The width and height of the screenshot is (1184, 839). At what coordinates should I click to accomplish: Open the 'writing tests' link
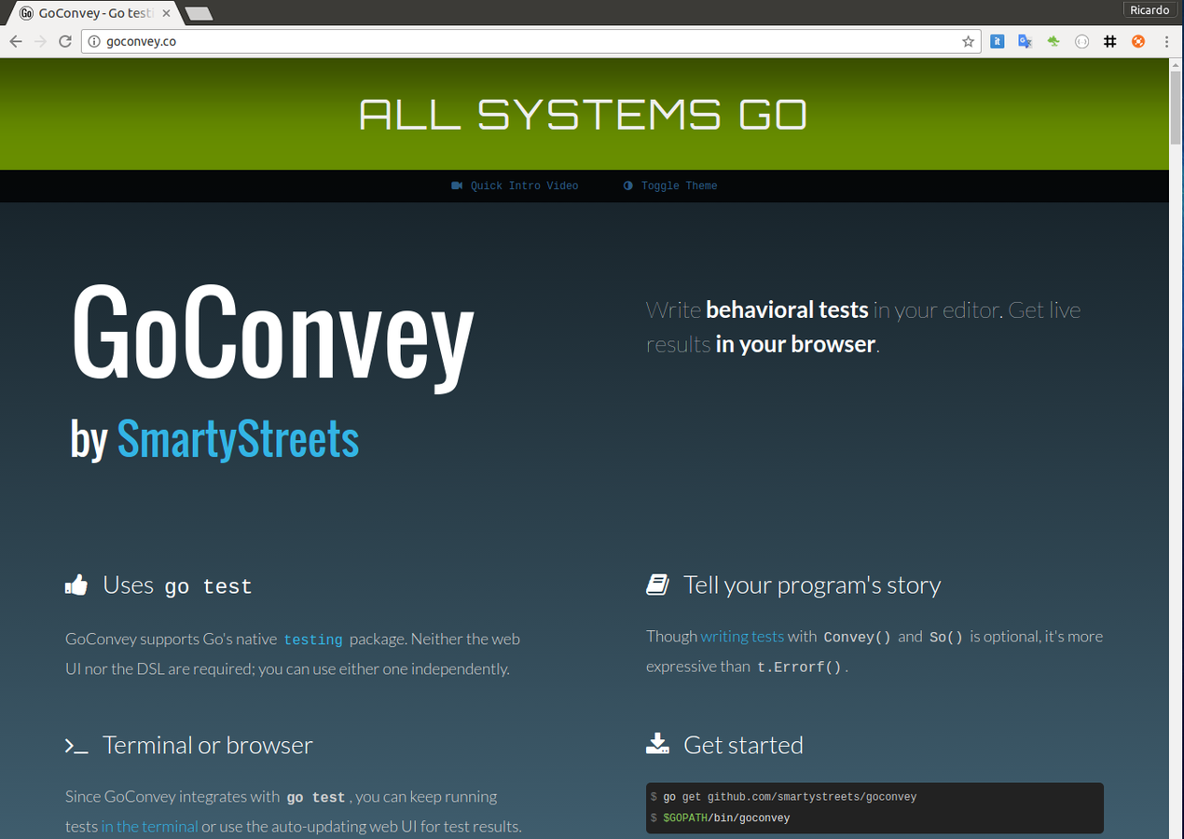(x=742, y=637)
